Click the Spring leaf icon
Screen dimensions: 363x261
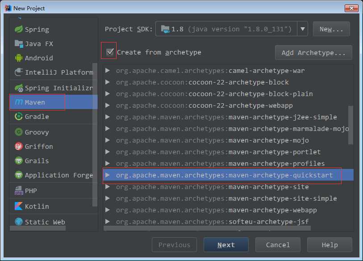18,29
